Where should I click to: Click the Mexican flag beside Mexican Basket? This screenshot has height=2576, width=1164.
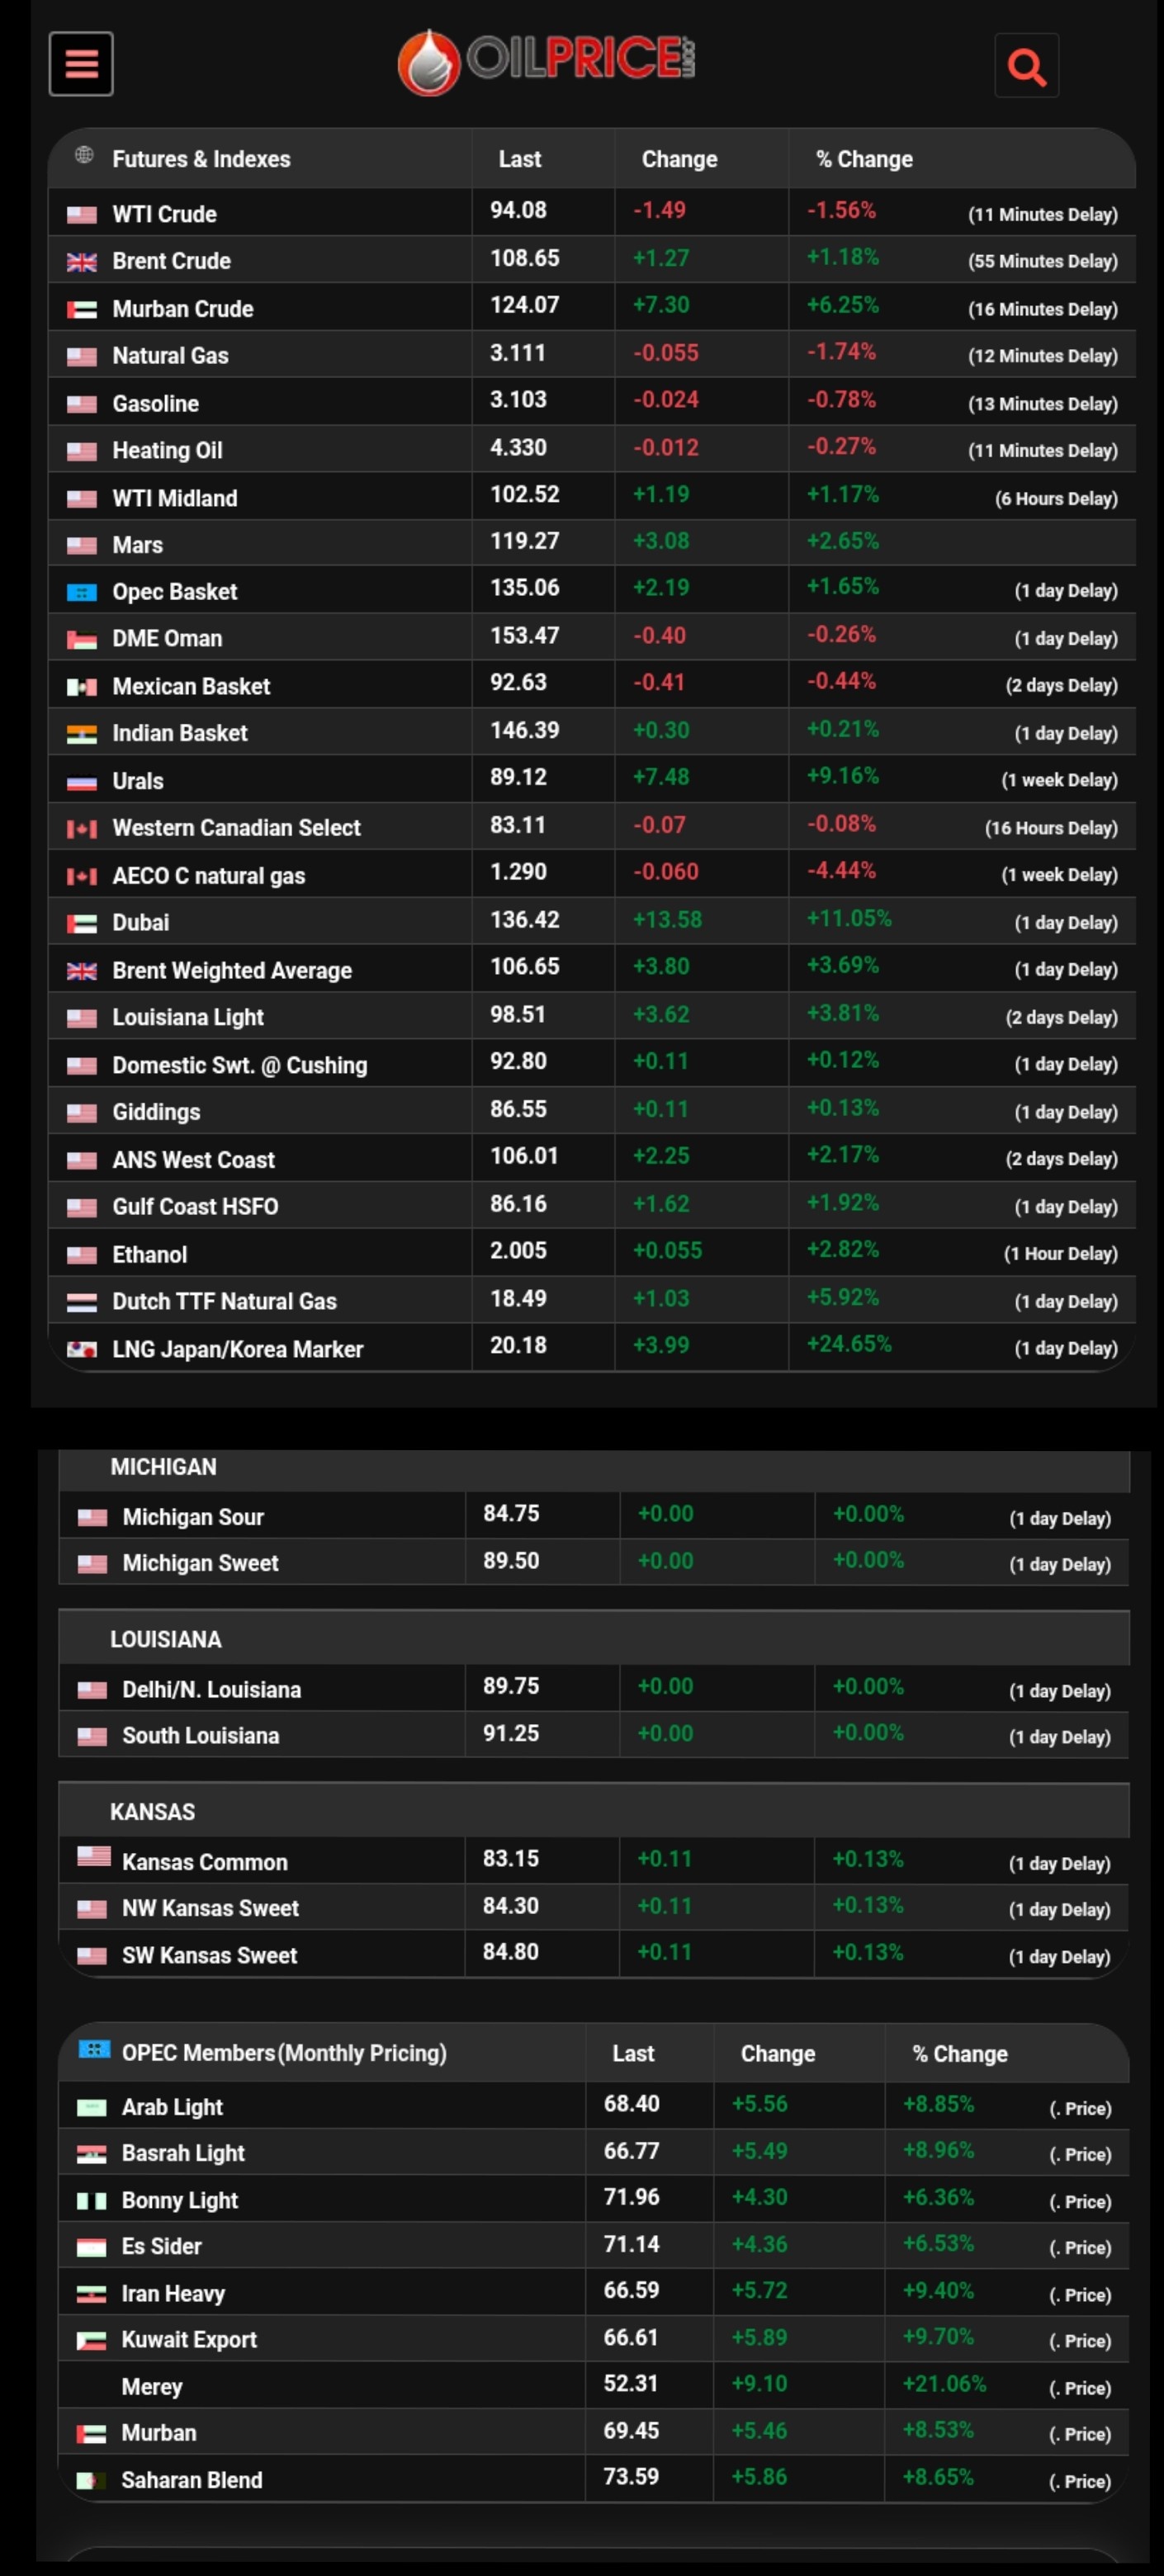[x=82, y=687]
